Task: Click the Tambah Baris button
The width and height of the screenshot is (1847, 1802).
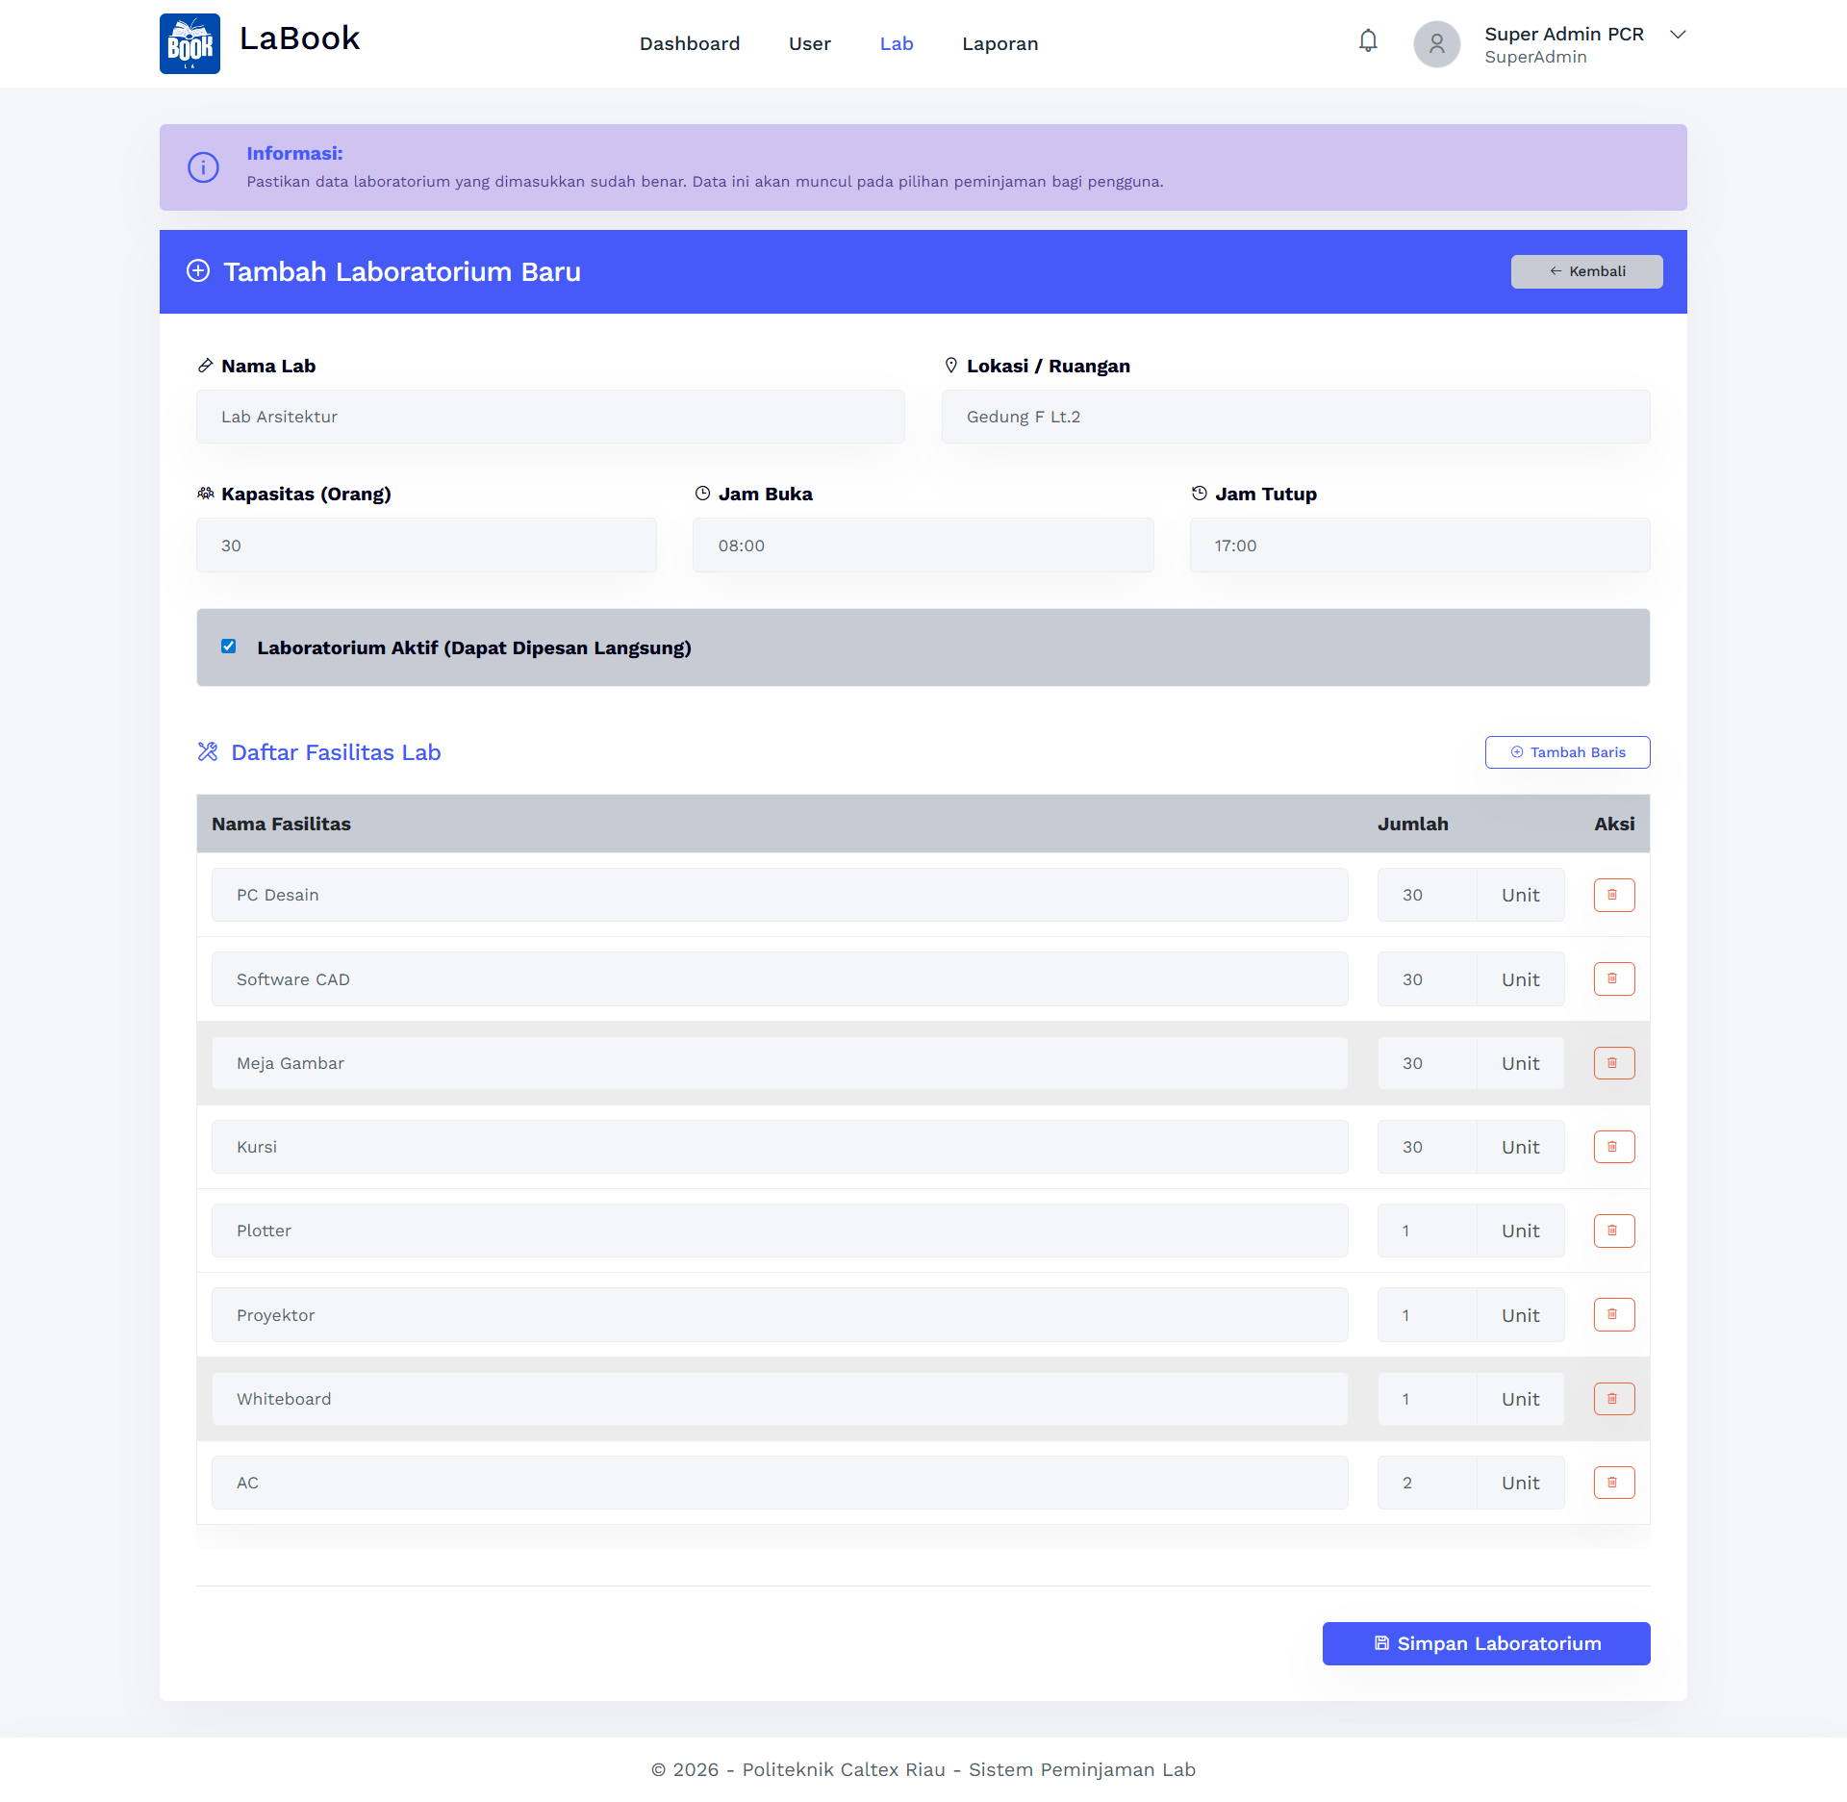Action: (x=1568, y=752)
